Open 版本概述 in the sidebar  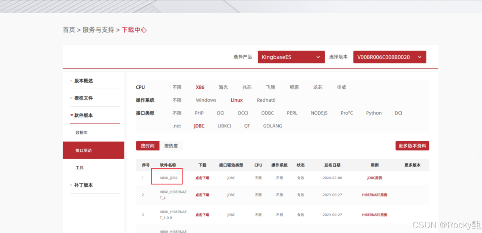84,81
